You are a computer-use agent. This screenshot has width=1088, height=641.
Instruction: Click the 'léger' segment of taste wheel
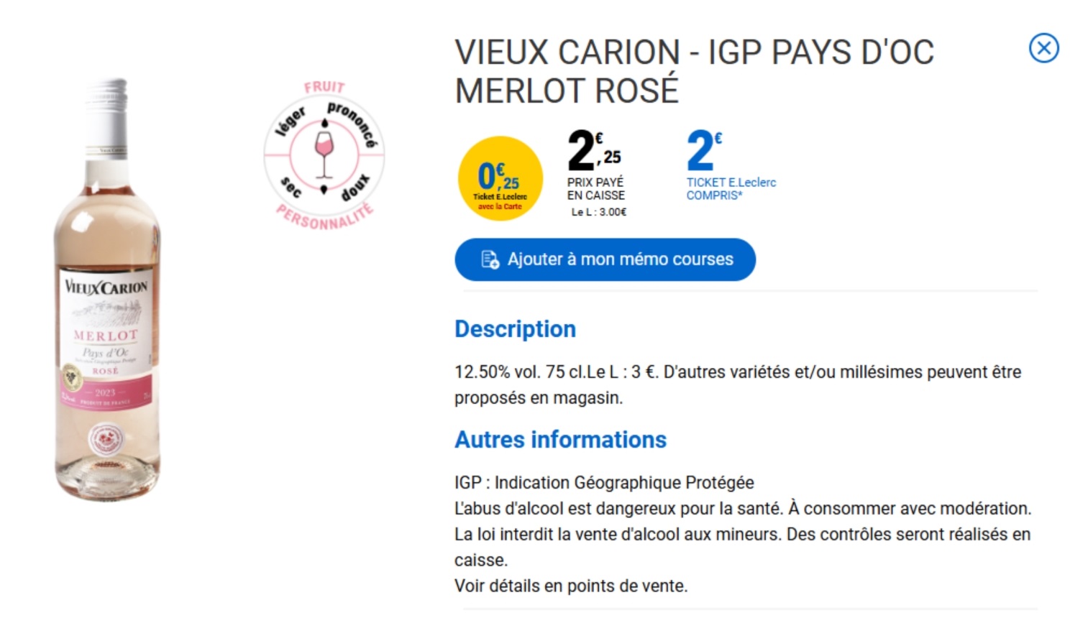point(291,121)
